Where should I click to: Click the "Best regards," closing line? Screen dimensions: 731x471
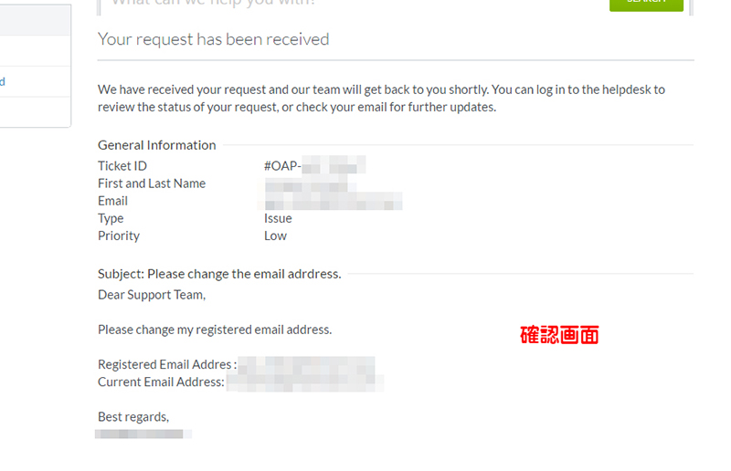tap(133, 416)
